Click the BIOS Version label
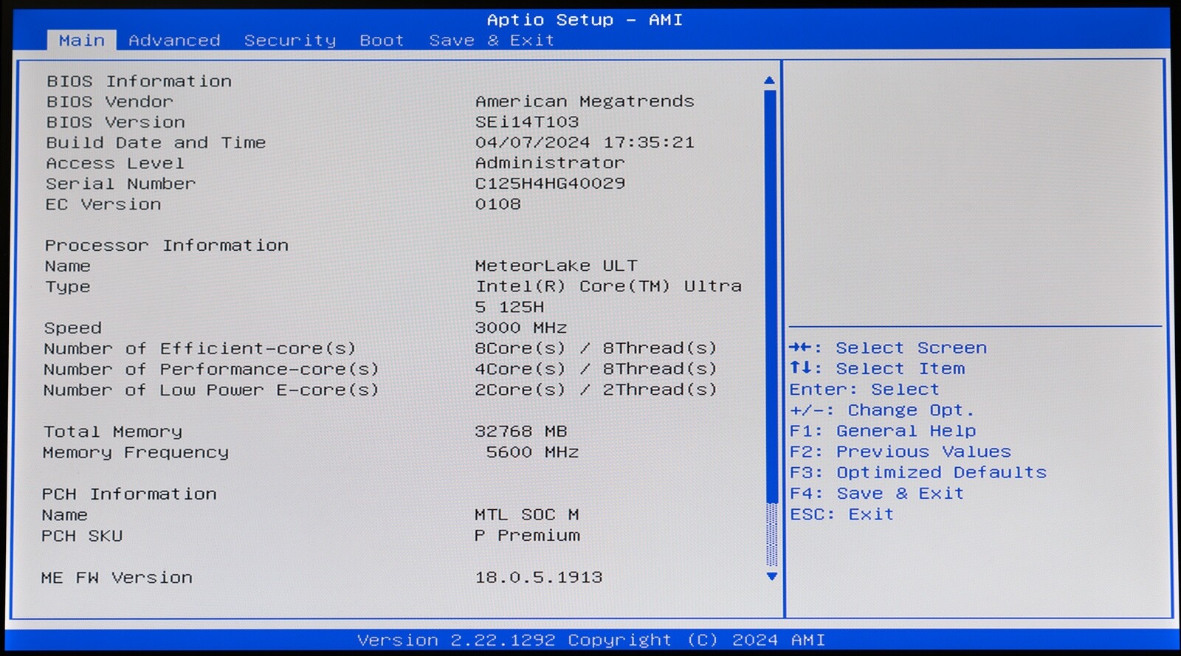This screenshot has width=1181, height=656. tap(115, 122)
